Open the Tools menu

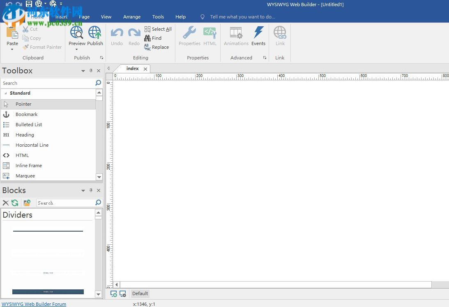(x=158, y=17)
